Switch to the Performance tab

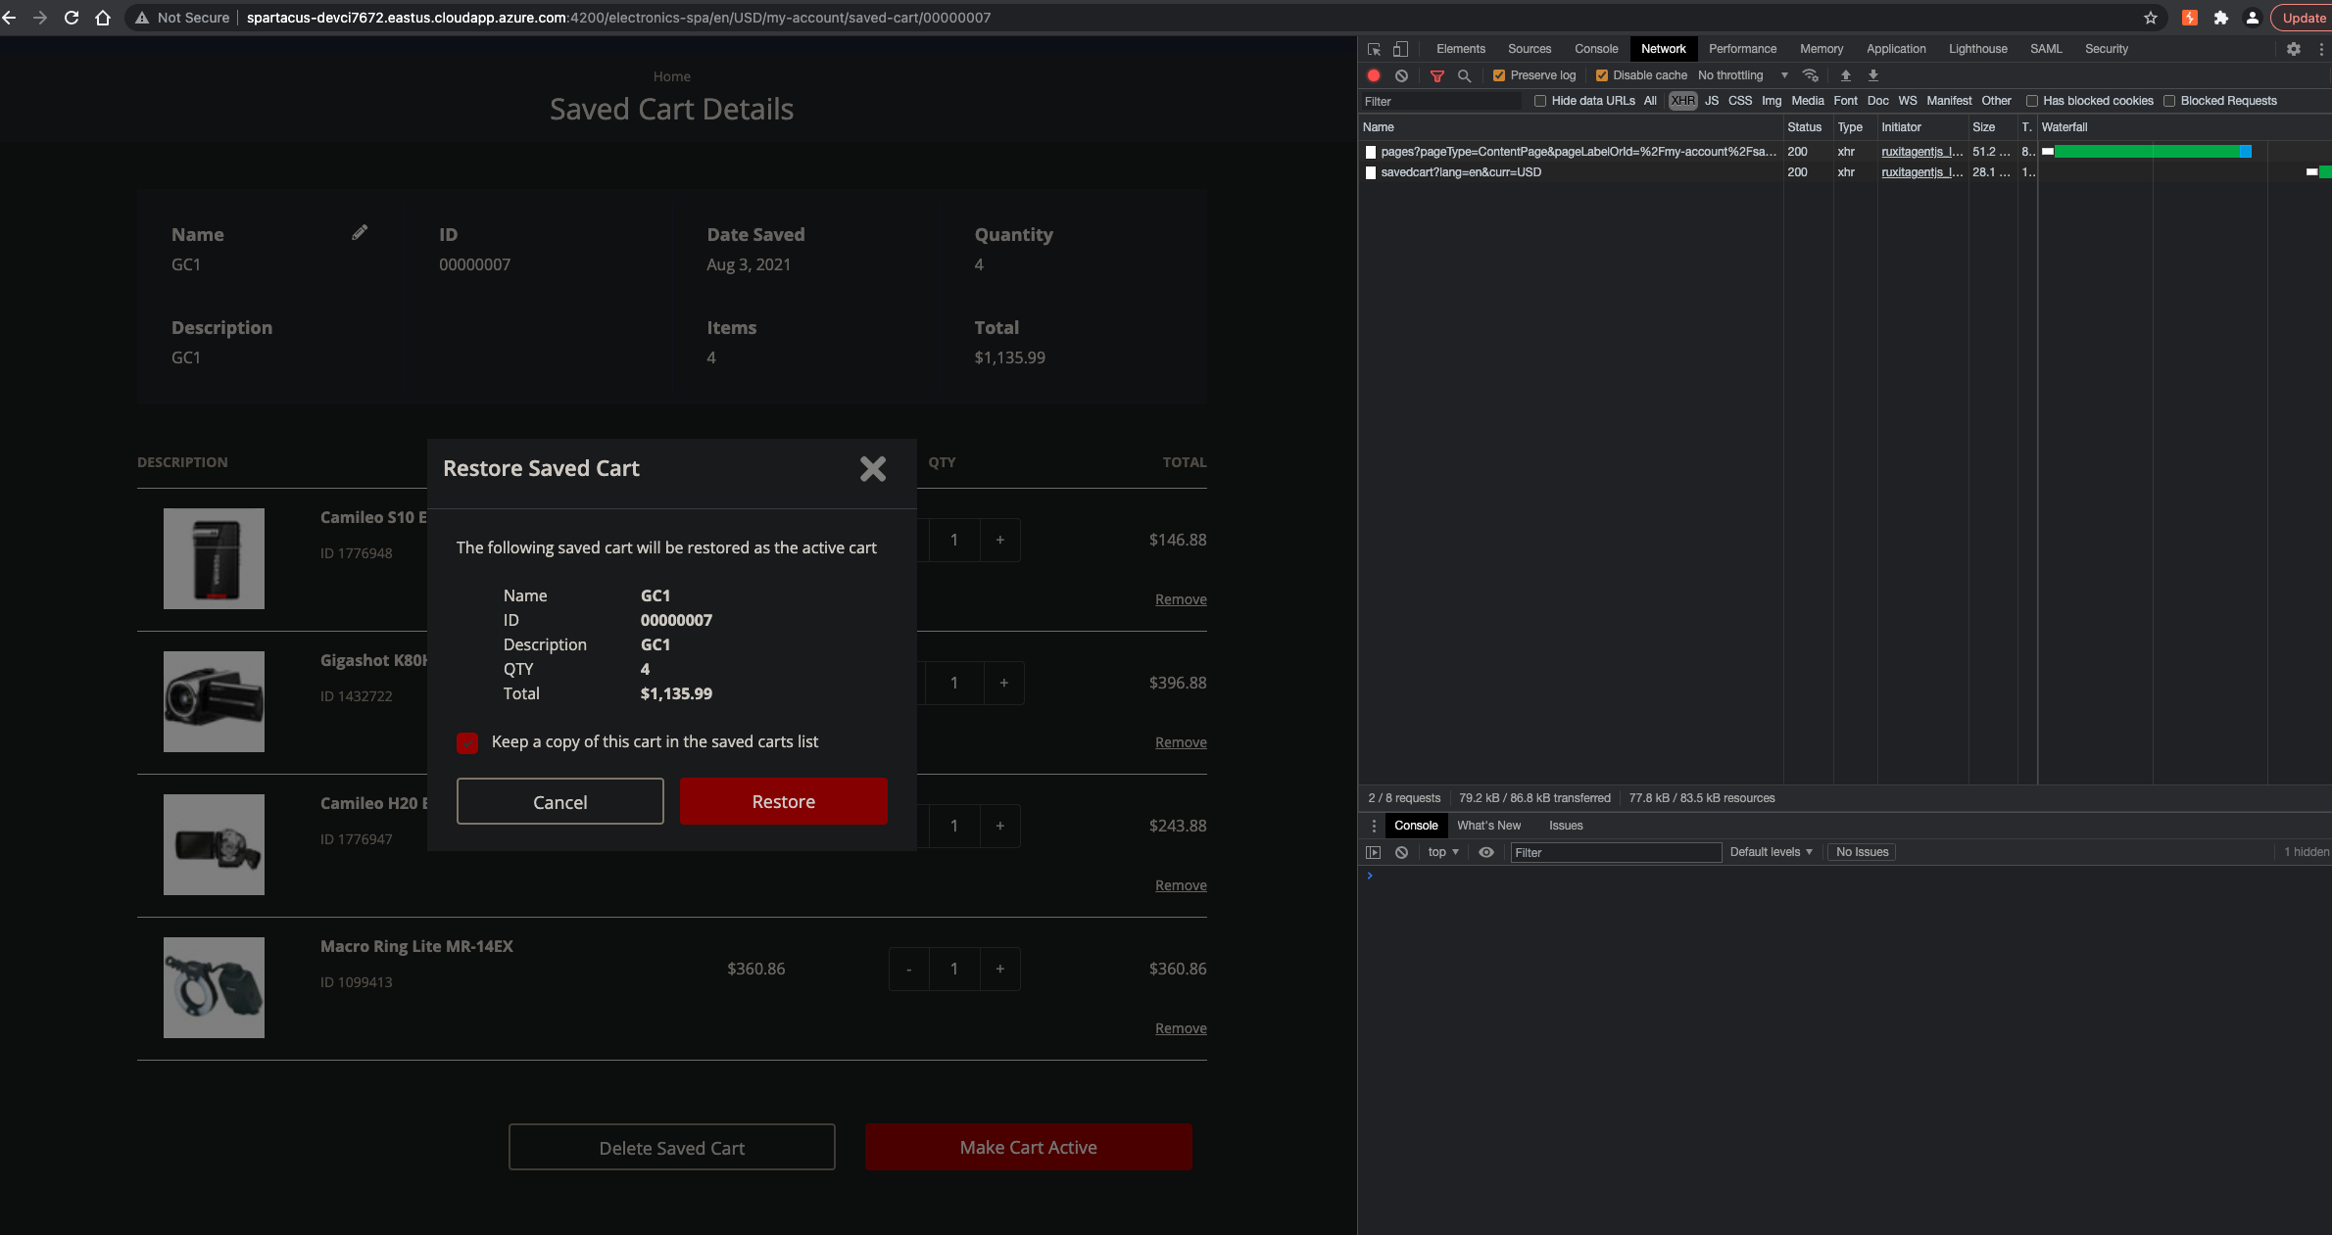(1743, 49)
